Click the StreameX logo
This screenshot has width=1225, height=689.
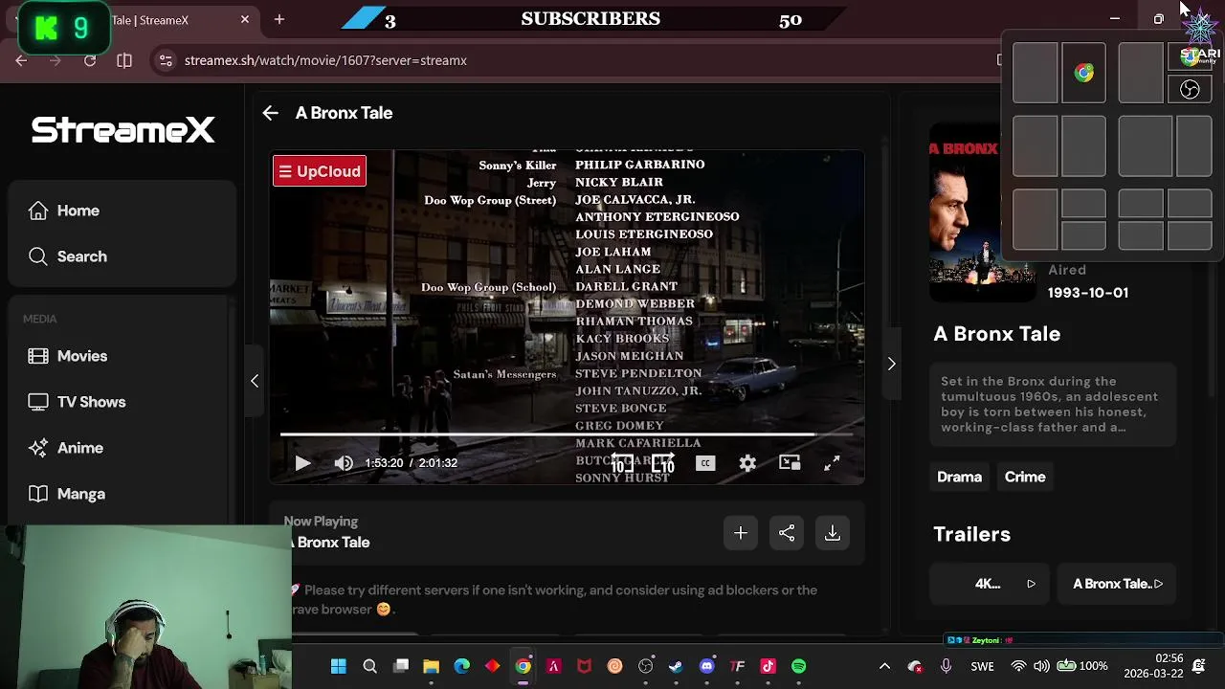point(122,129)
